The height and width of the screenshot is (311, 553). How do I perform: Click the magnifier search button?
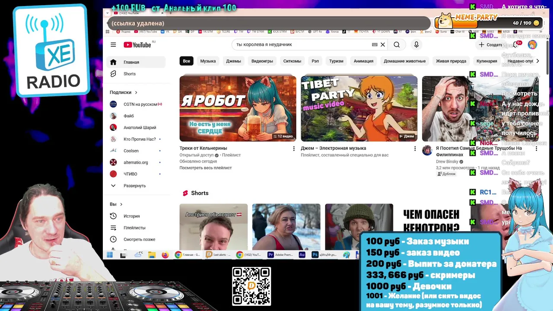click(397, 44)
